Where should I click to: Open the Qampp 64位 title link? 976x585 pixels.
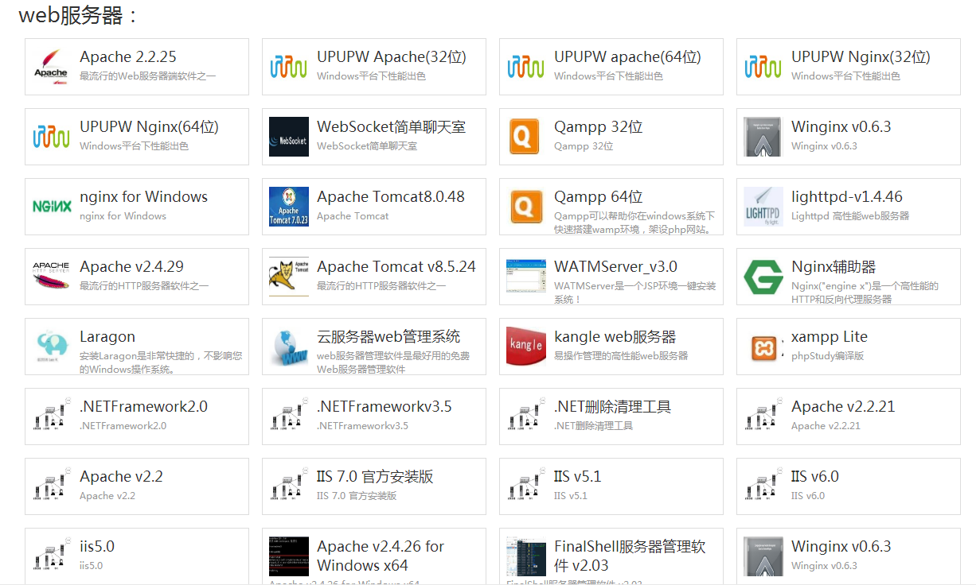(599, 197)
